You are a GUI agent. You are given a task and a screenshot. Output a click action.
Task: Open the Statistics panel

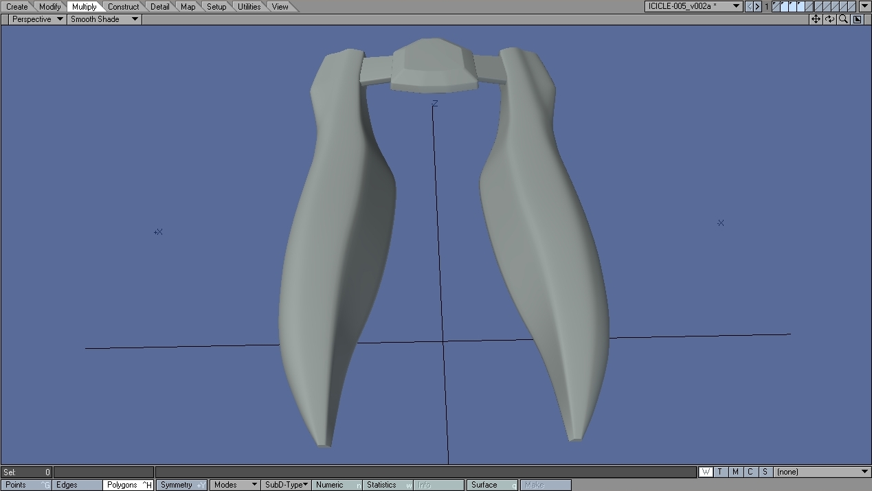click(387, 485)
